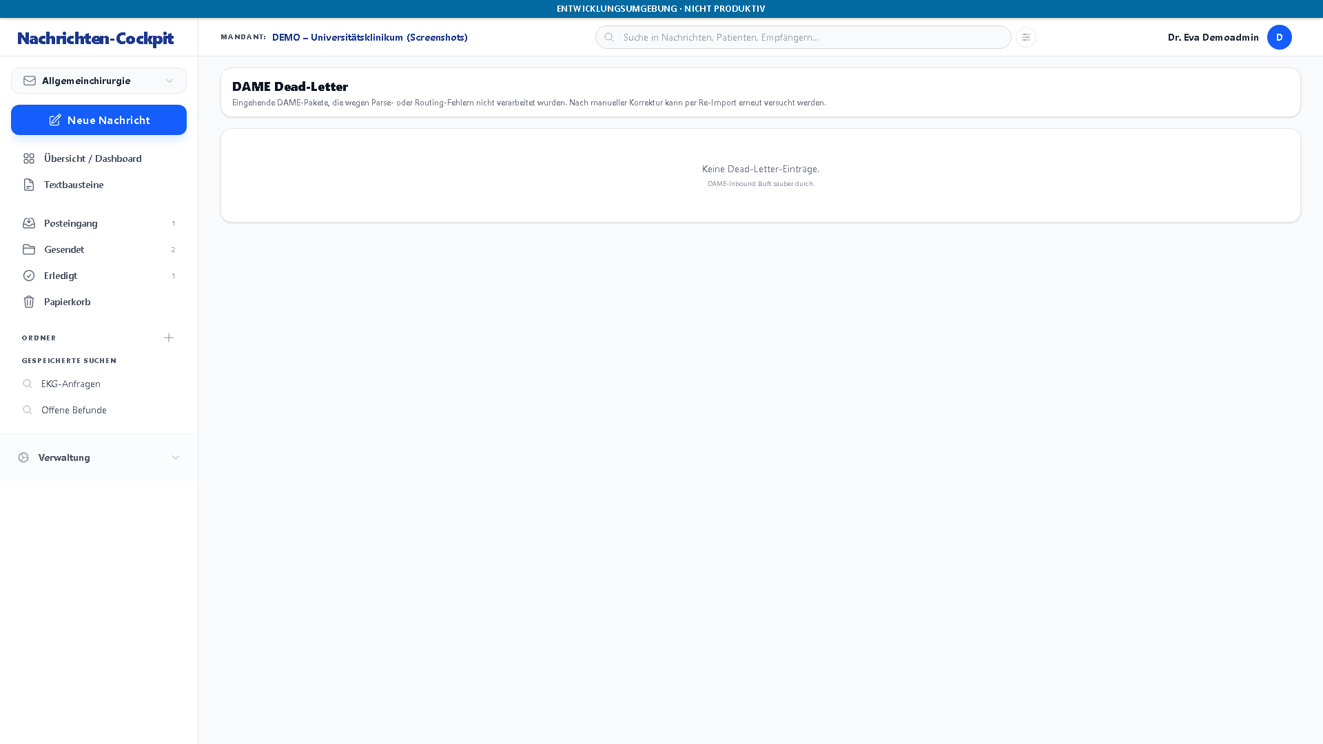Click the Posteingang inbox icon
Viewport: 1323px width, 744px height.
(x=29, y=223)
